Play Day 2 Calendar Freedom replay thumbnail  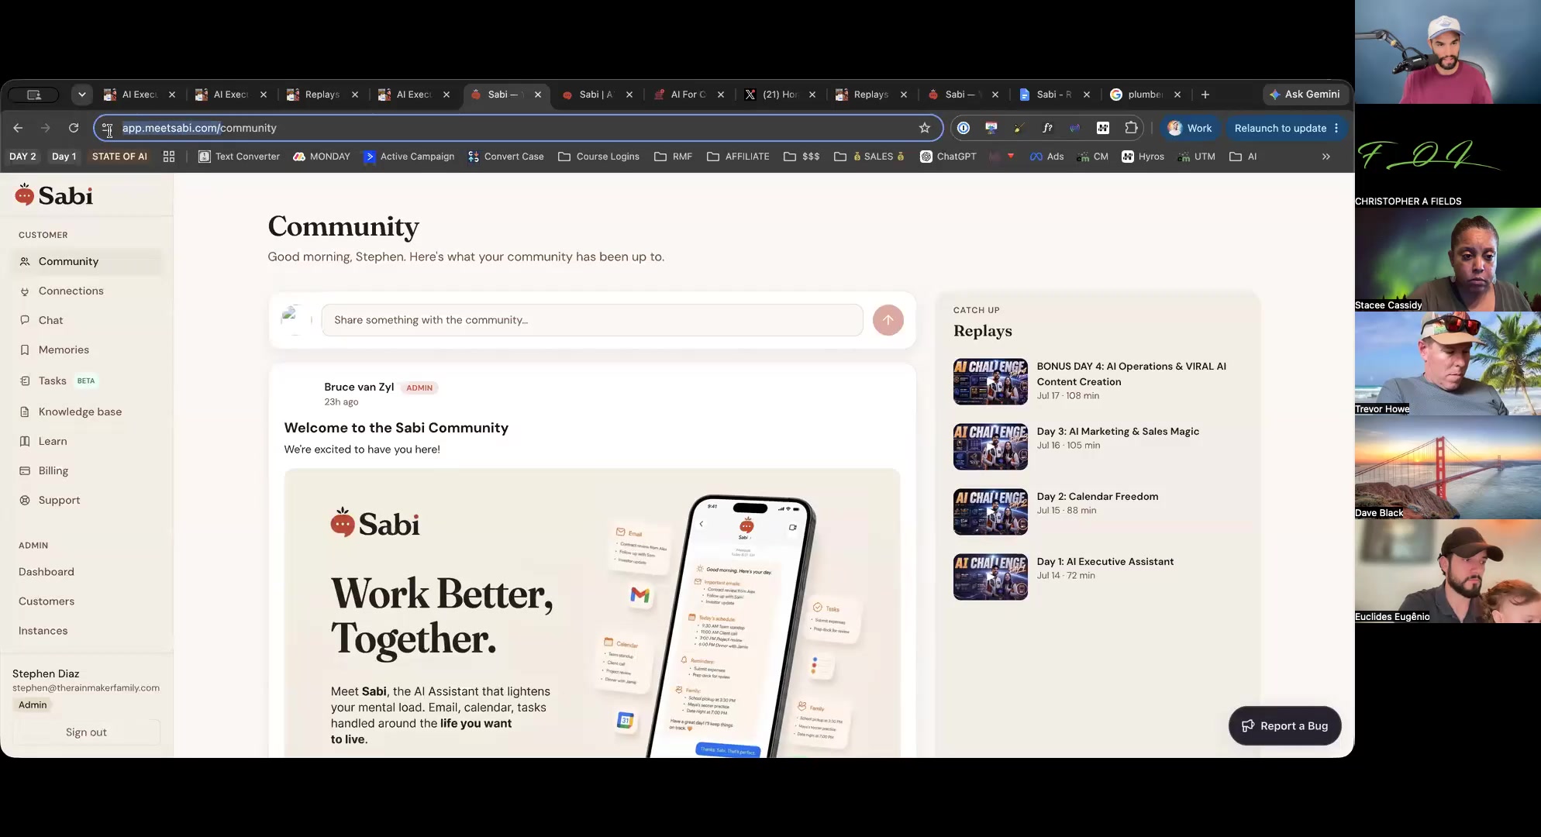[990, 511]
